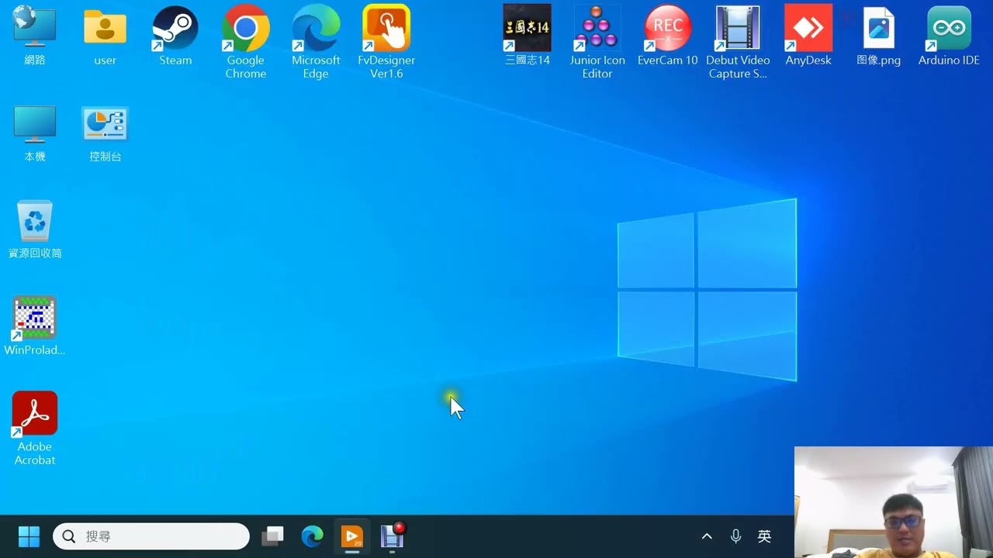993x558 pixels.
Task: Select the 資源回收筒 Recycle Bin icon
Action: click(x=35, y=229)
